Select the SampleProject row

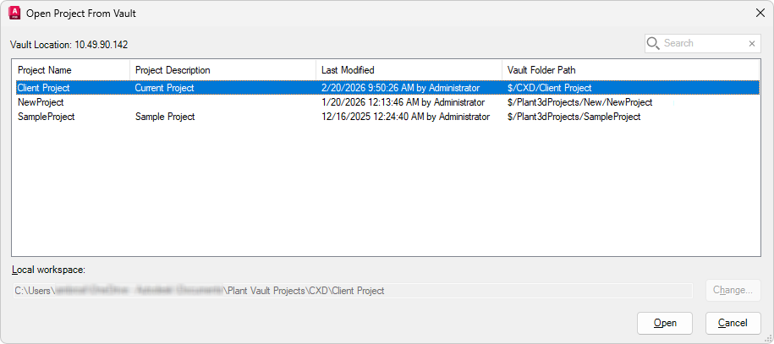click(46, 117)
